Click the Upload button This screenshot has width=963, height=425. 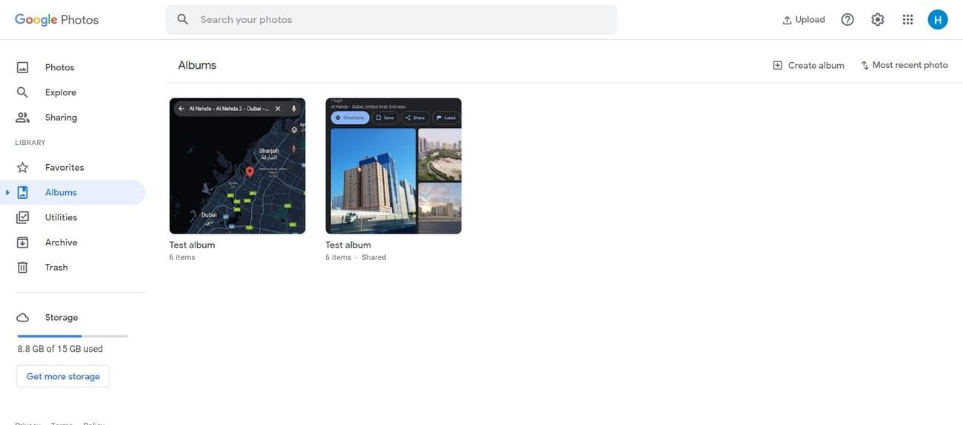pyautogui.click(x=804, y=20)
